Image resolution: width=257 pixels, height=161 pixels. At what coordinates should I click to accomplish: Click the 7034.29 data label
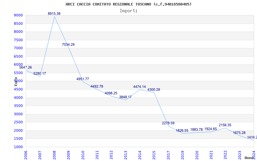(68, 44)
